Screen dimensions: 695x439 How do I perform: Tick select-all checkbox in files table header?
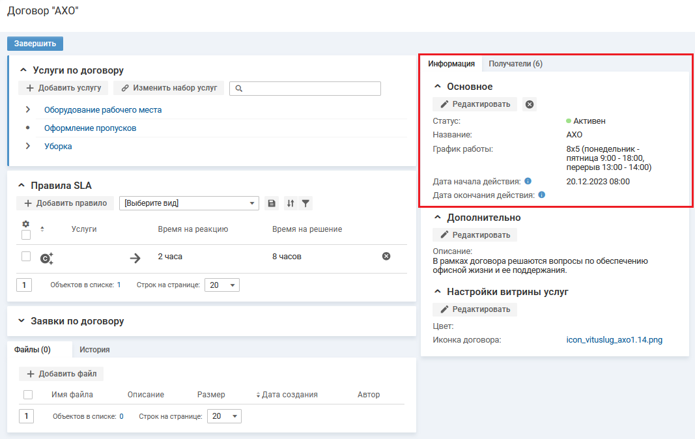coord(28,395)
